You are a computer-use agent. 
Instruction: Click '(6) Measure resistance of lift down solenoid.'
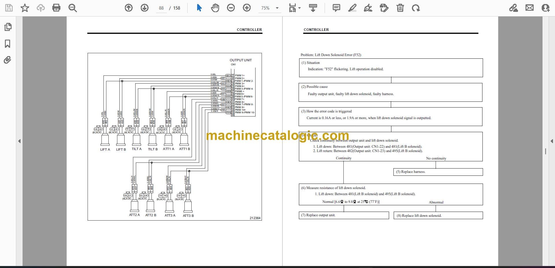coord(333,188)
